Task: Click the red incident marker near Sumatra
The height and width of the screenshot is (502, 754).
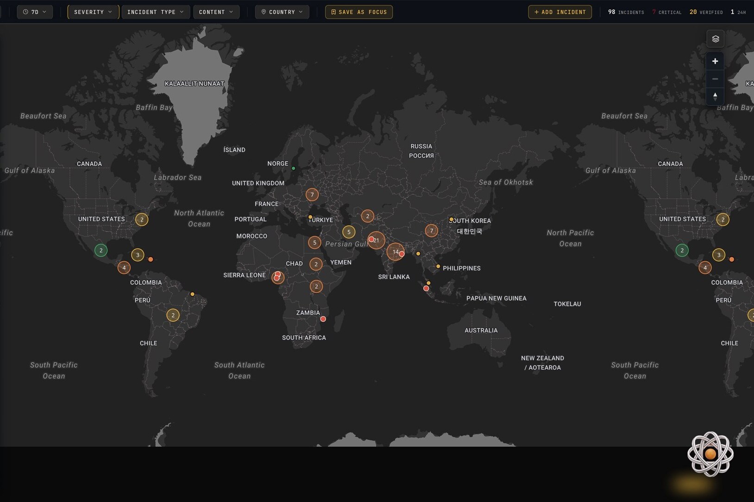Action: 426,289
